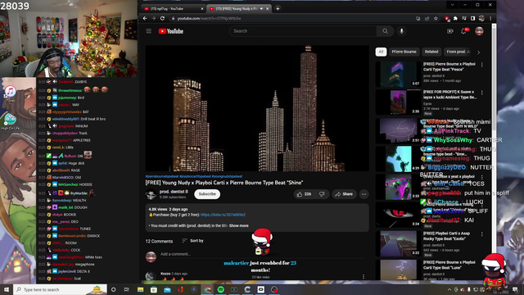
Task: Show more filter chips with the arrow
Action: [478, 52]
